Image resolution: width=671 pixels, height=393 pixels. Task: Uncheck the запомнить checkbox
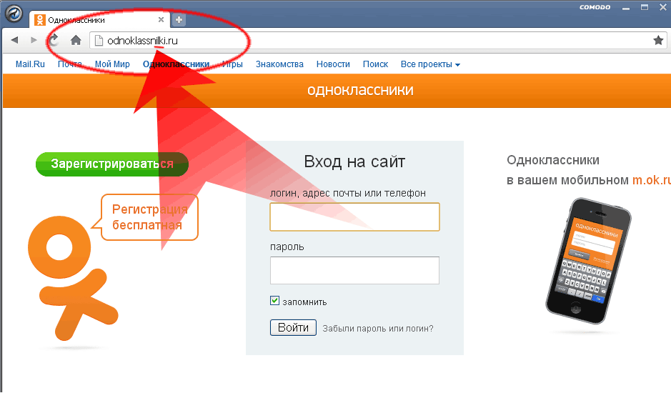click(x=274, y=301)
